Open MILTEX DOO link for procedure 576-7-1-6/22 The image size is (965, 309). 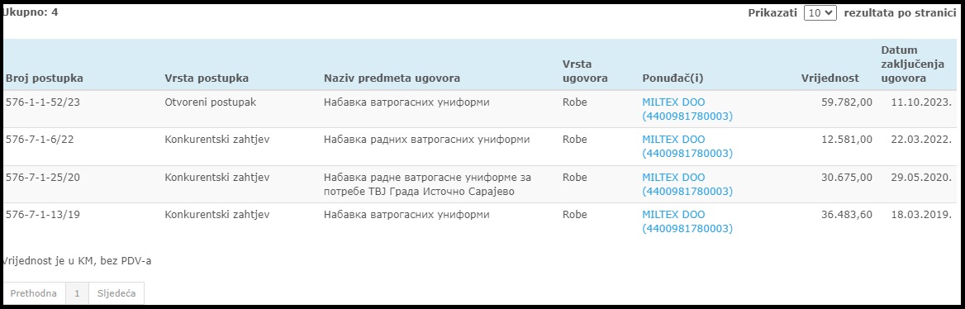[x=687, y=146]
